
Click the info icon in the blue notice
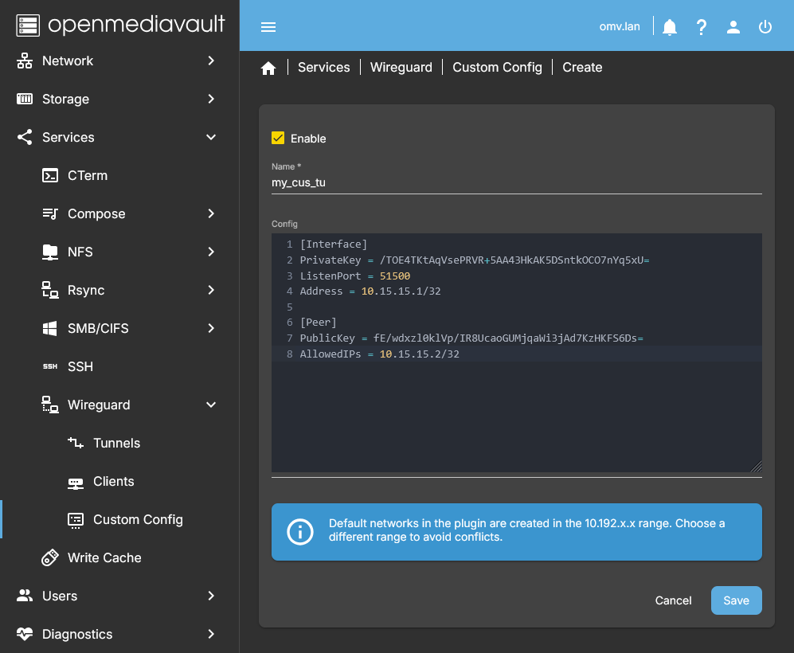click(300, 532)
